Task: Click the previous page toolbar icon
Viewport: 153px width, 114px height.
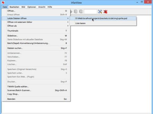Action: [x=76, y=12]
